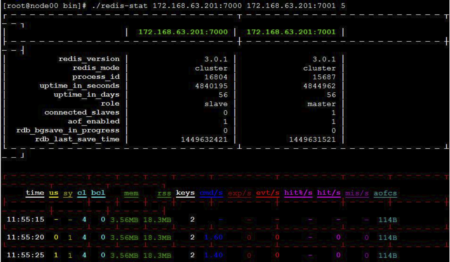Select the 11:55:20 timestamp
This screenshot has height=262, width=450.
[x=26, y=237]
